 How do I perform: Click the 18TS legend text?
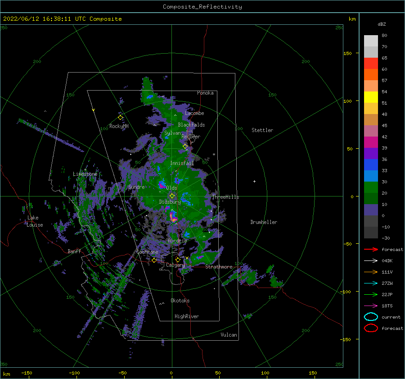pos(387,306)
